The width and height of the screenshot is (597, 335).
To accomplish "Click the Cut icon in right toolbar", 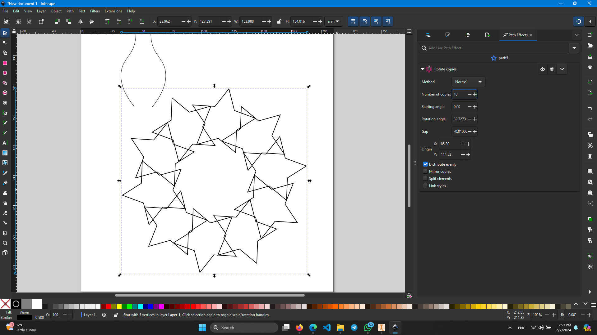I will [x=590, y=145].
